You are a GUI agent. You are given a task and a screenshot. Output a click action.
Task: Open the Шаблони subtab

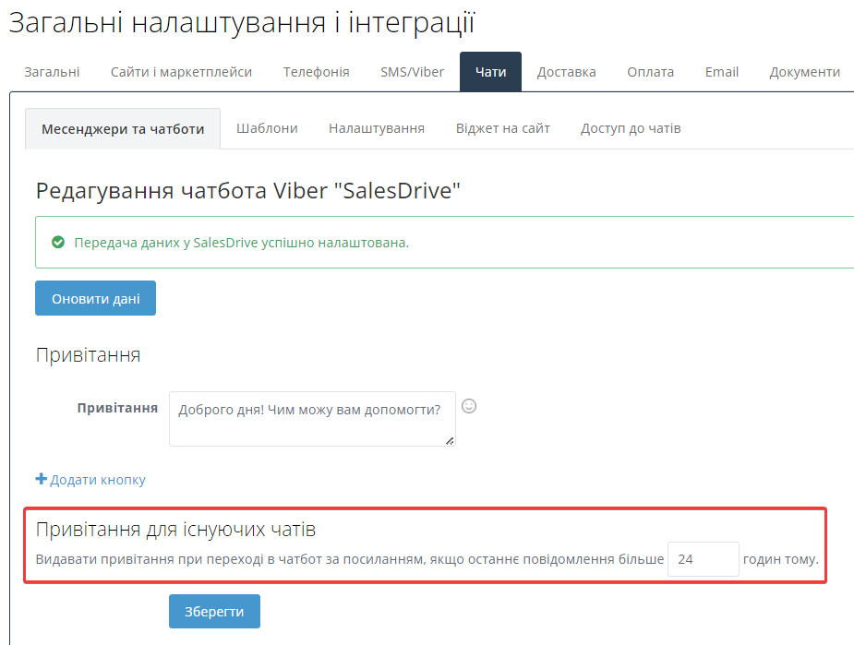pyautogui.click(x=267, y=128)
